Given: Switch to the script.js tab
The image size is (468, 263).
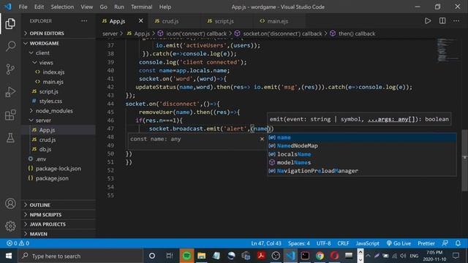Looking at the screenshot, I should (227, 21).
